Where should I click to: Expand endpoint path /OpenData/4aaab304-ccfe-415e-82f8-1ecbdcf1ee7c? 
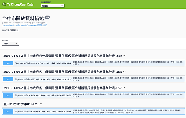click(43, 111)
